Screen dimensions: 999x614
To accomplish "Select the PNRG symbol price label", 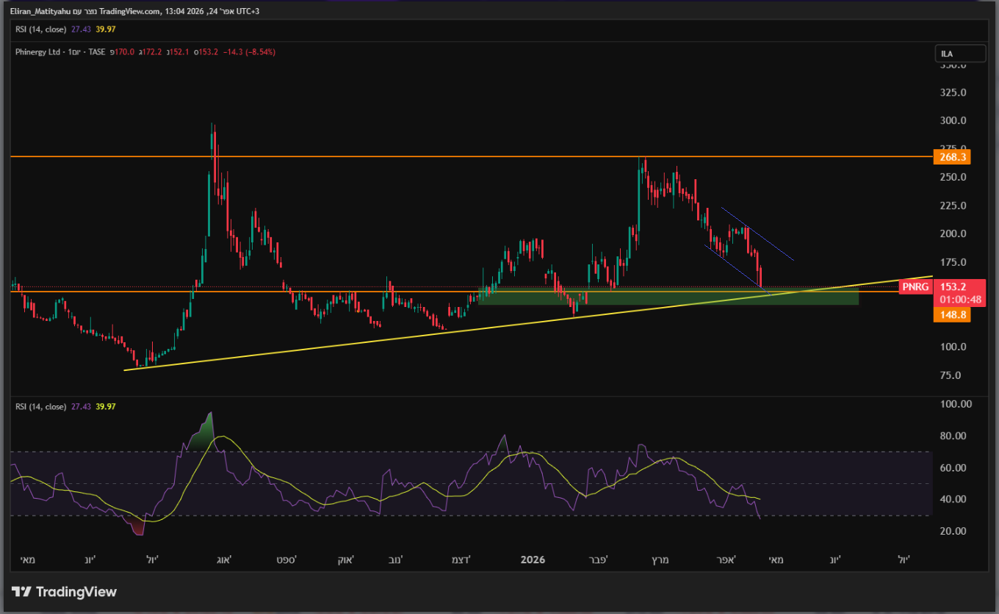I will 915,287.
